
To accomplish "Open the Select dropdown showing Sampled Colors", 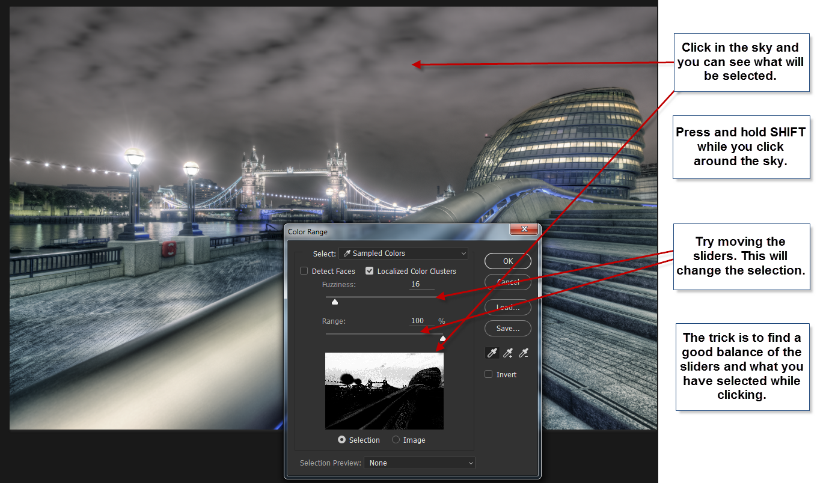I will [x=403, y=253].
